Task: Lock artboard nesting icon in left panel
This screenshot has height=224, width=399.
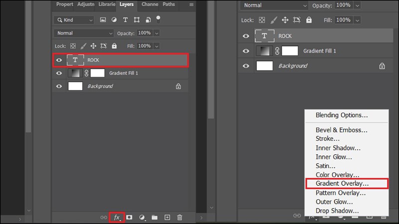Action: pyautogui.click(x=104, y=46)
